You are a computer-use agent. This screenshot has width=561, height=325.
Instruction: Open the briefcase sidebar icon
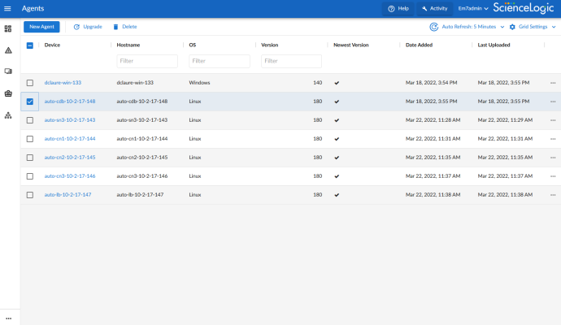tap(8, 93)
